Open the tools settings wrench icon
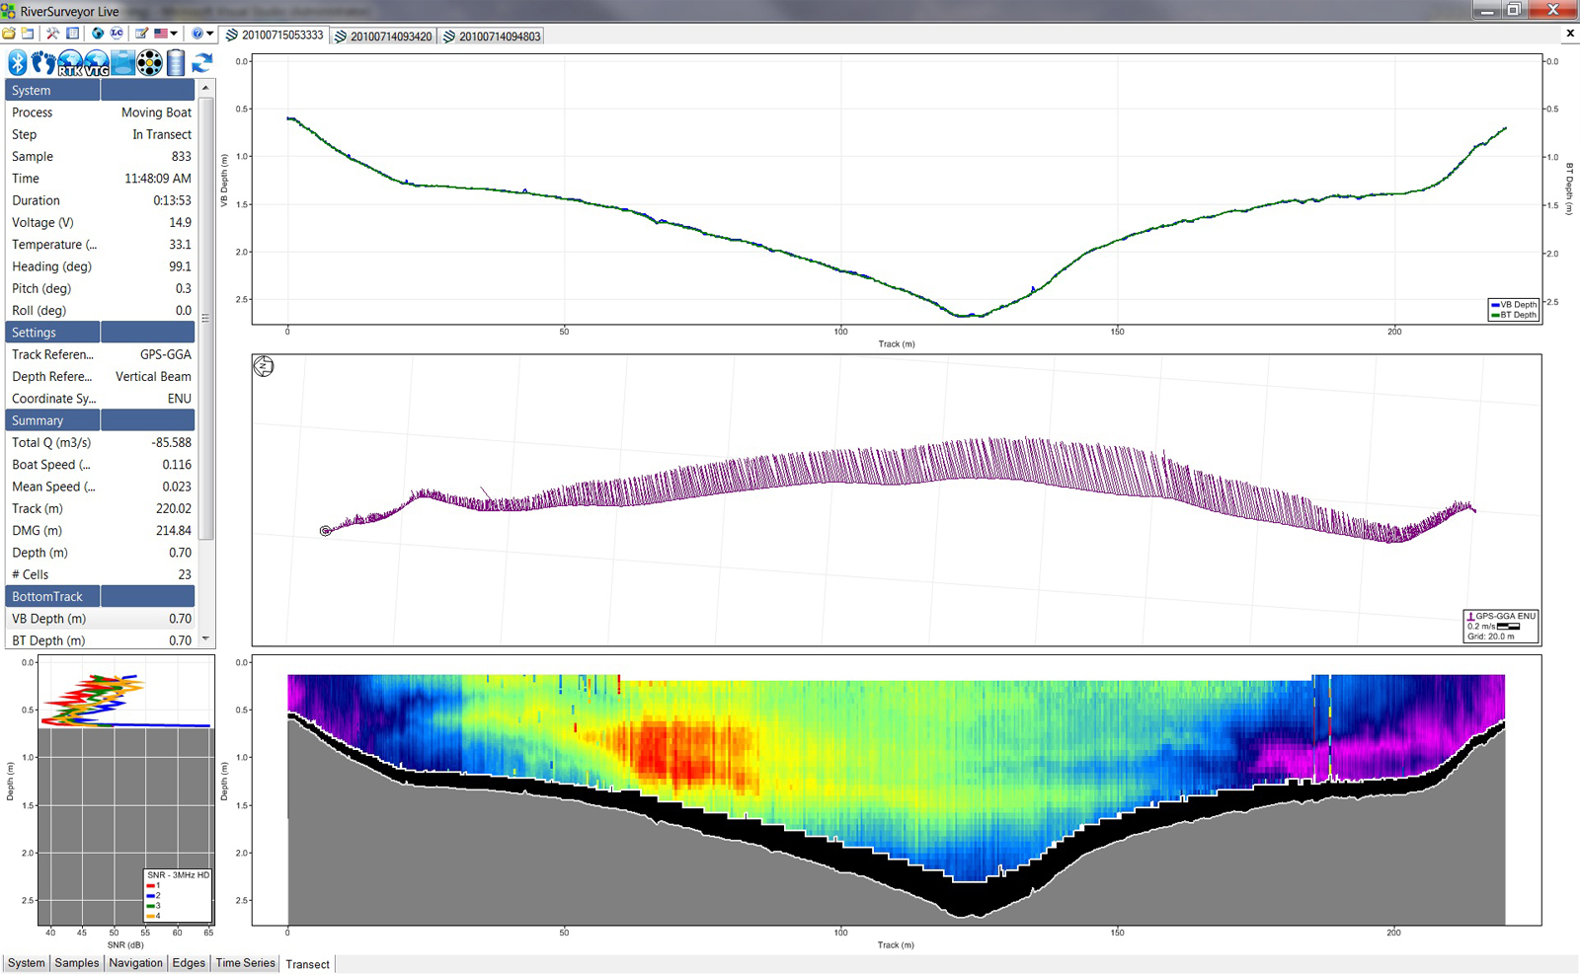The height and width of the screenshot is (975, 1580). tap(52, 34)
